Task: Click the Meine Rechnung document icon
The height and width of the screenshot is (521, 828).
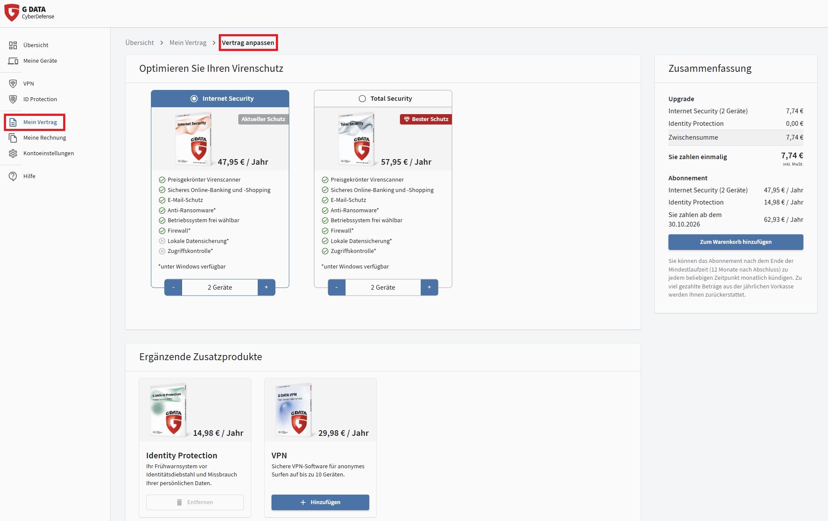Action: [13, 138]
